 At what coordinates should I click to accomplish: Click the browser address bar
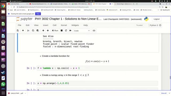[87, 7]
